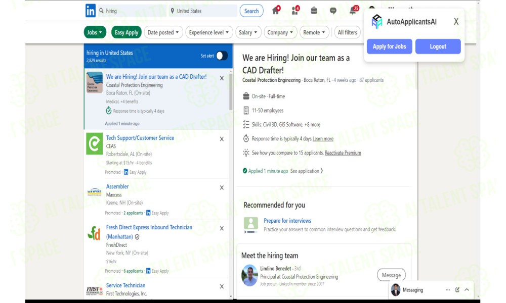Click the '2 applicants' text under Assembler
The width and height of the screenshot is (506, 303).
point(133,213)
